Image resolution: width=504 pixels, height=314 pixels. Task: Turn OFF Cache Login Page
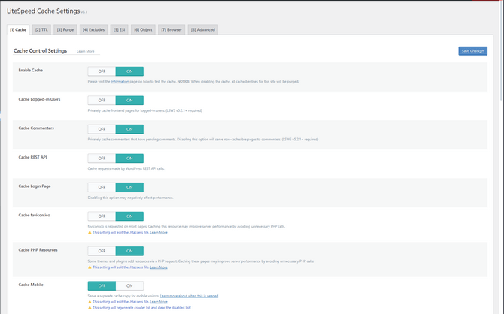click(x=102, y=187)
